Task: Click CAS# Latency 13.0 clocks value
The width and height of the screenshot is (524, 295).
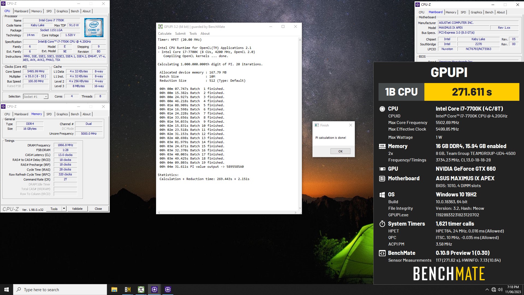Action: 65,155
